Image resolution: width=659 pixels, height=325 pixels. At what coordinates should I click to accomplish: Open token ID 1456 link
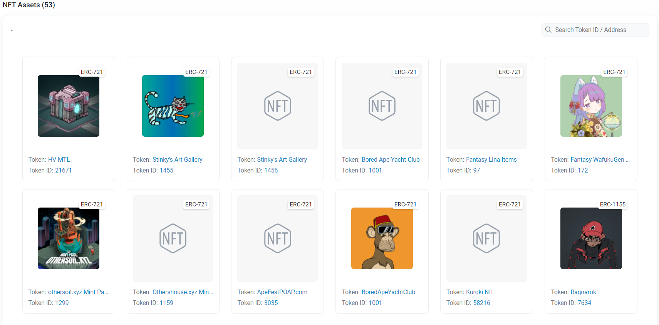pos(271,170)
